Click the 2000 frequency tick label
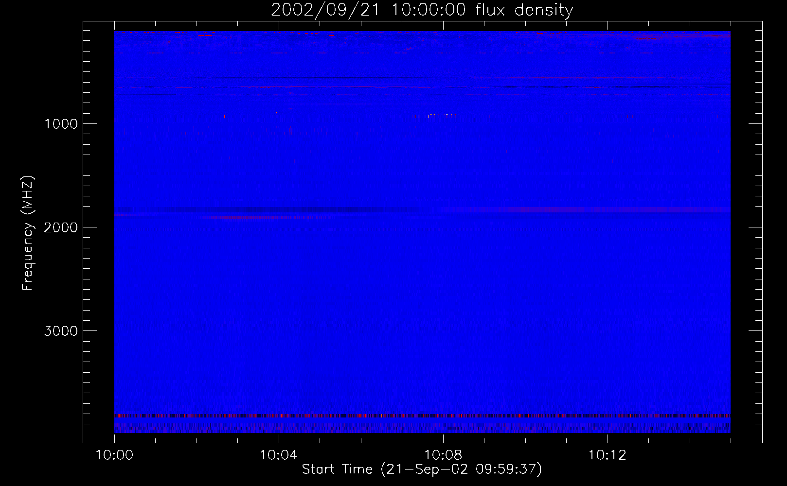787x486 pixels. pyautogui.click(x=61, y=227)
